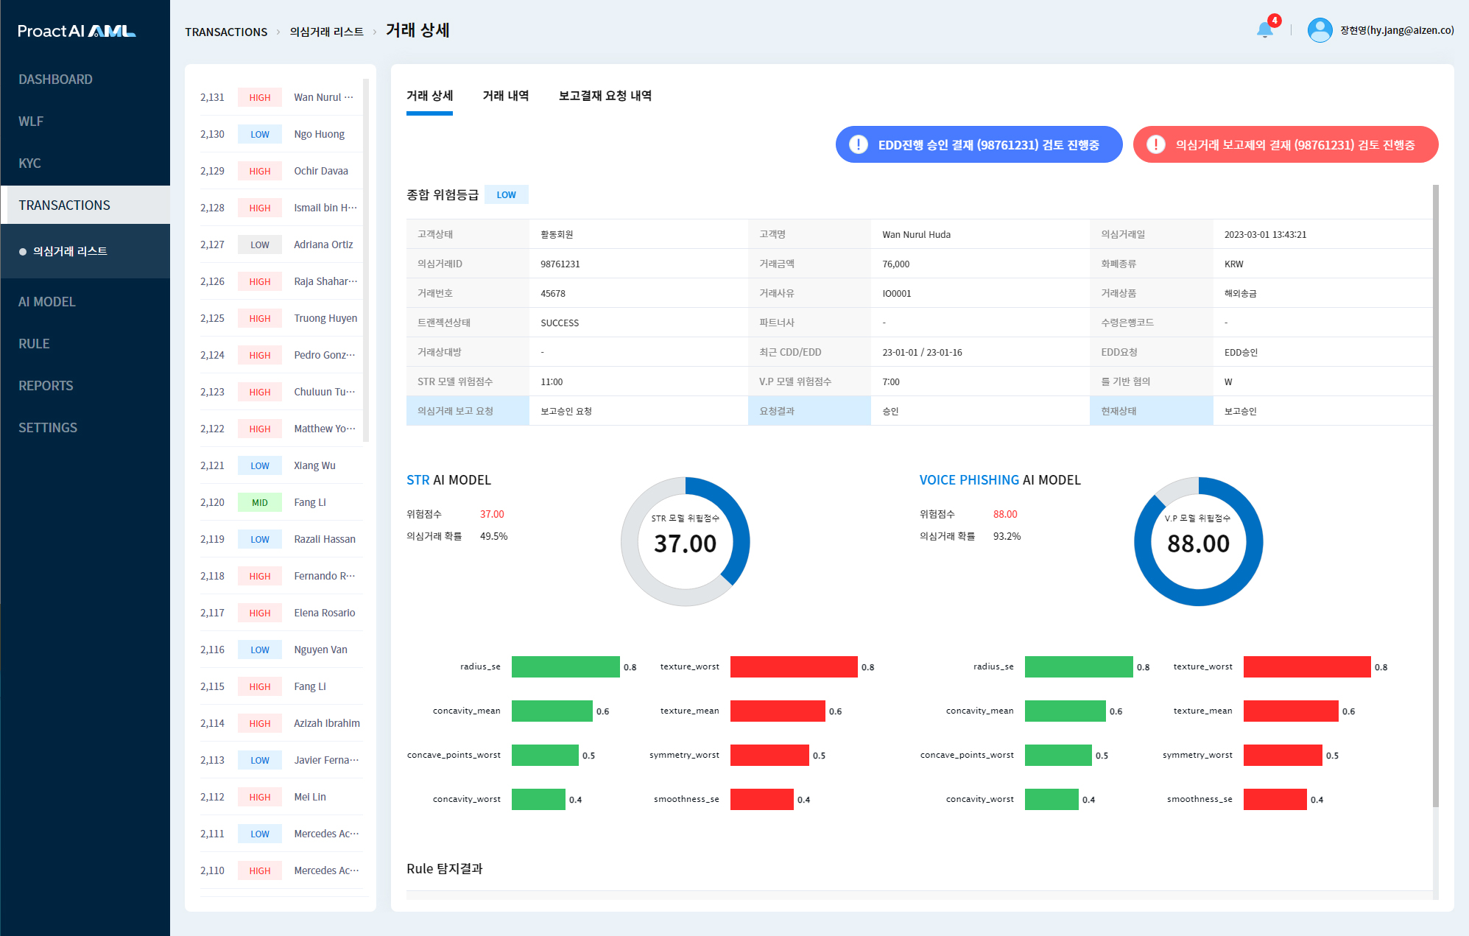Click TRANSACTIONS breadcrumb link

coord(226,32)
